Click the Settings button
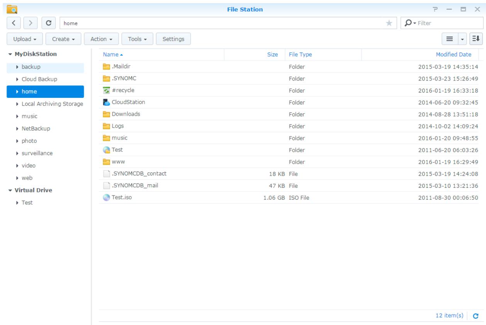 [173, 39]
